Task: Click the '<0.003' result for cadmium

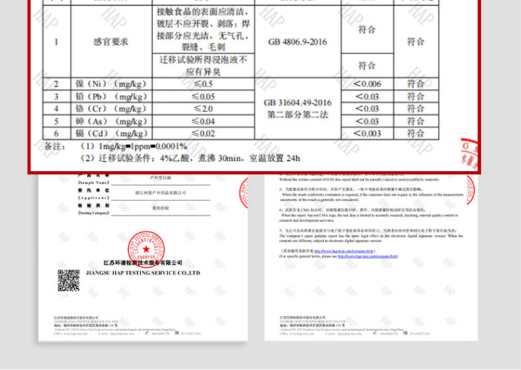Action: (367, 133)
